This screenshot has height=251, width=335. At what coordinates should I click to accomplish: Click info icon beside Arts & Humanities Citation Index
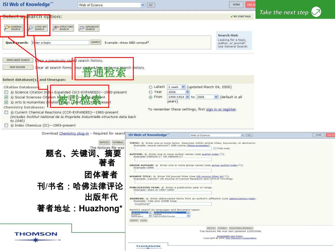12,102
